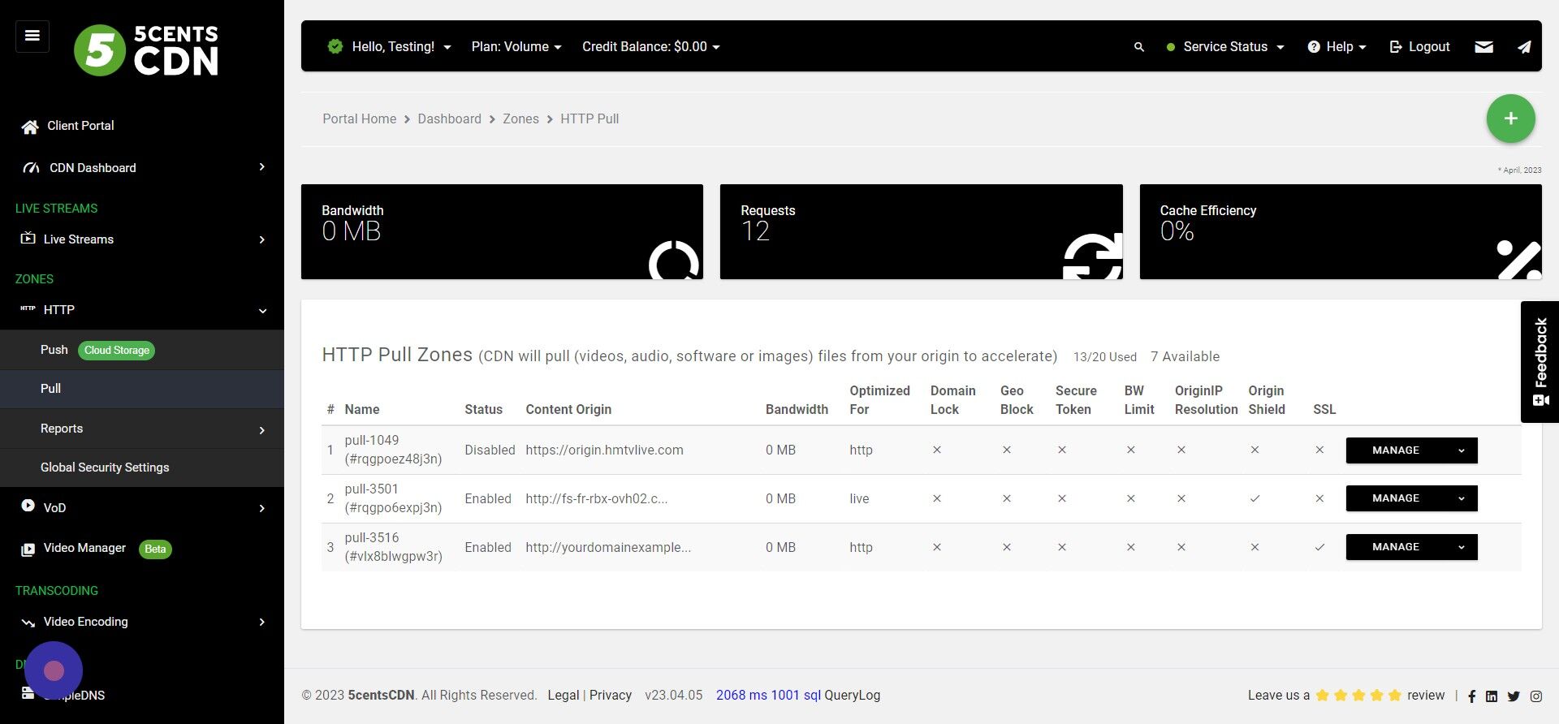
Task: Click the 5centsCDN logo
Action: click(x=146, y=50)
